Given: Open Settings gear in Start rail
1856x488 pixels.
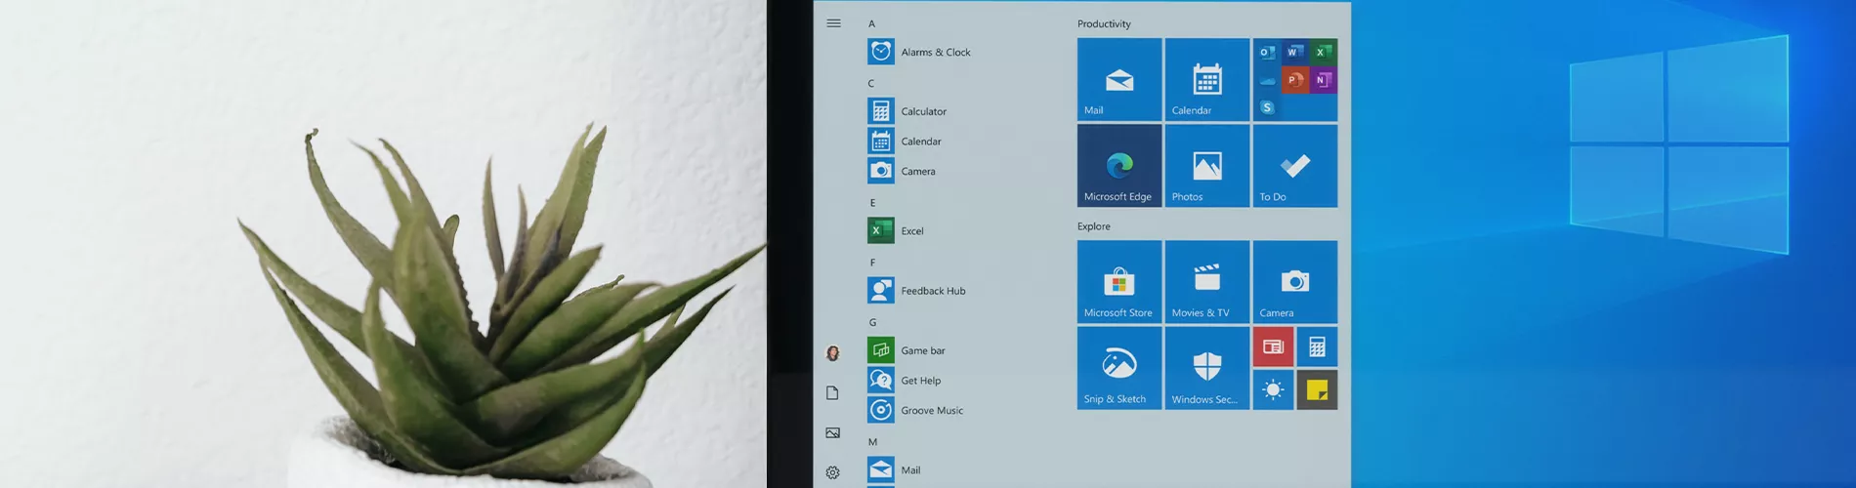Looking at the screenshot, I should pos(832,472).
